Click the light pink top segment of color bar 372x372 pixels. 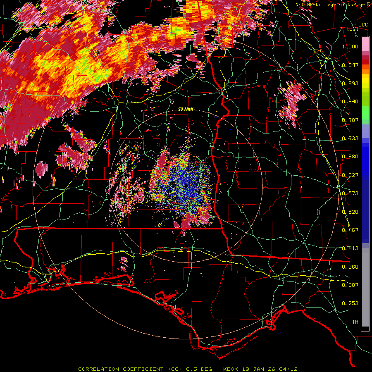pyautogui.click(x=365, y=44)
